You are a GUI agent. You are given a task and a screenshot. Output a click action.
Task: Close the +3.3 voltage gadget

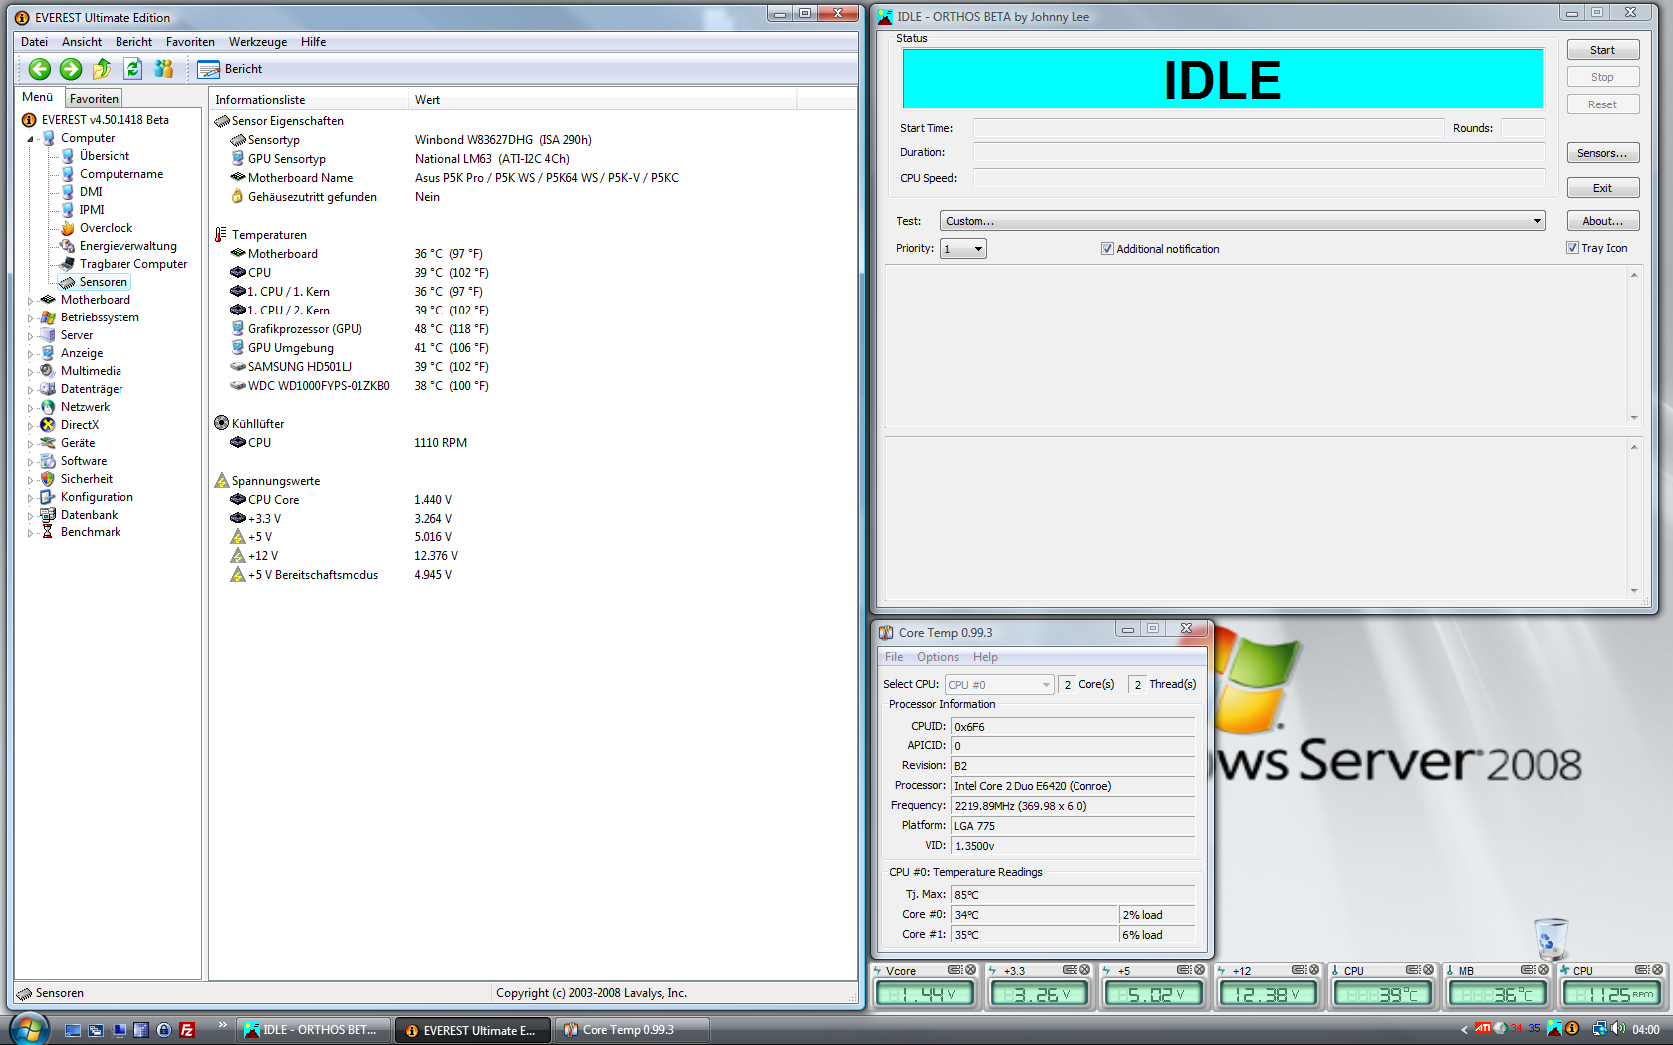click(1085, 970)
